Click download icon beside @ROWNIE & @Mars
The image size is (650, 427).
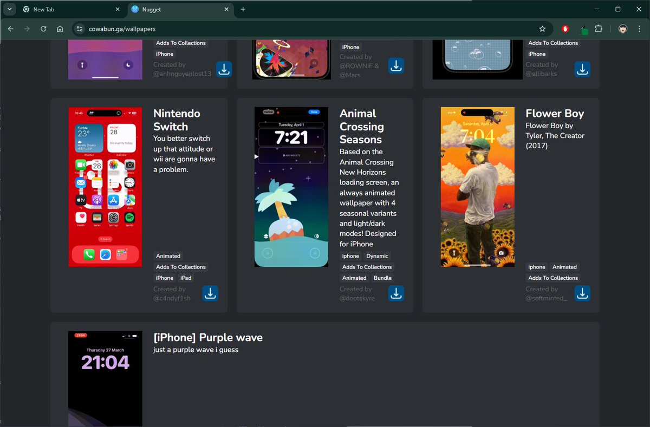pos(396,66)
